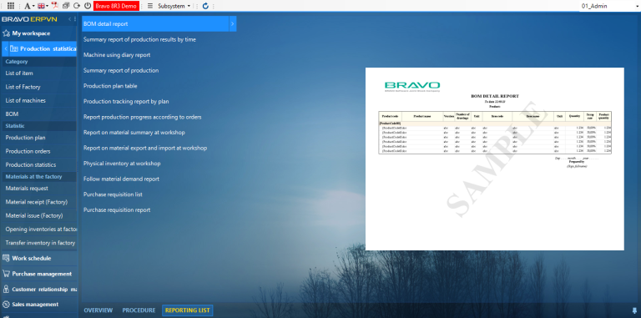Open List of Factory
Viewport: 641px width, 318px height.
pyautogui.click(x=23, y=87)
